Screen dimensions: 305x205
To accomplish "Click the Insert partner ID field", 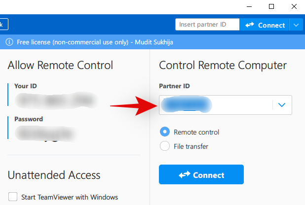I will (207, 25).
